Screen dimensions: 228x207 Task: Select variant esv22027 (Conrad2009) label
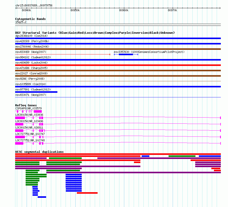(x=32, y=73)
